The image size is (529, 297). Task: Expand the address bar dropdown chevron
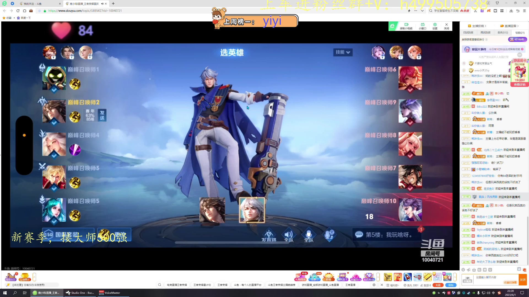coord(422,11)
